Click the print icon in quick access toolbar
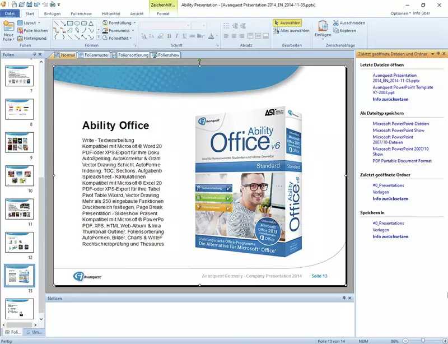448x344 pixels. click(52, 4)
